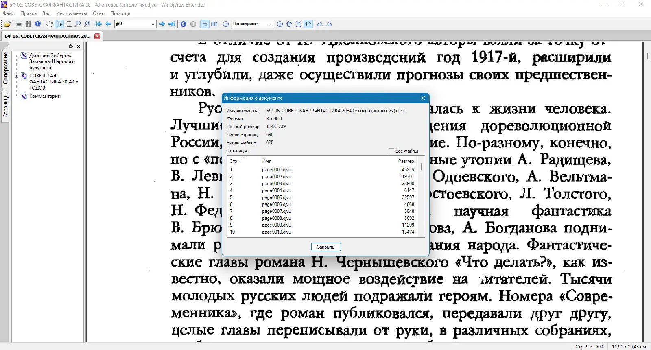Image resolution: width=651 pixels, height=350 pixels.
Task: Expand the "СОВЕТСКАЯ ФАНТАСТИКА 20-40-х ГОДОВ" tree node
Action: 17,76
